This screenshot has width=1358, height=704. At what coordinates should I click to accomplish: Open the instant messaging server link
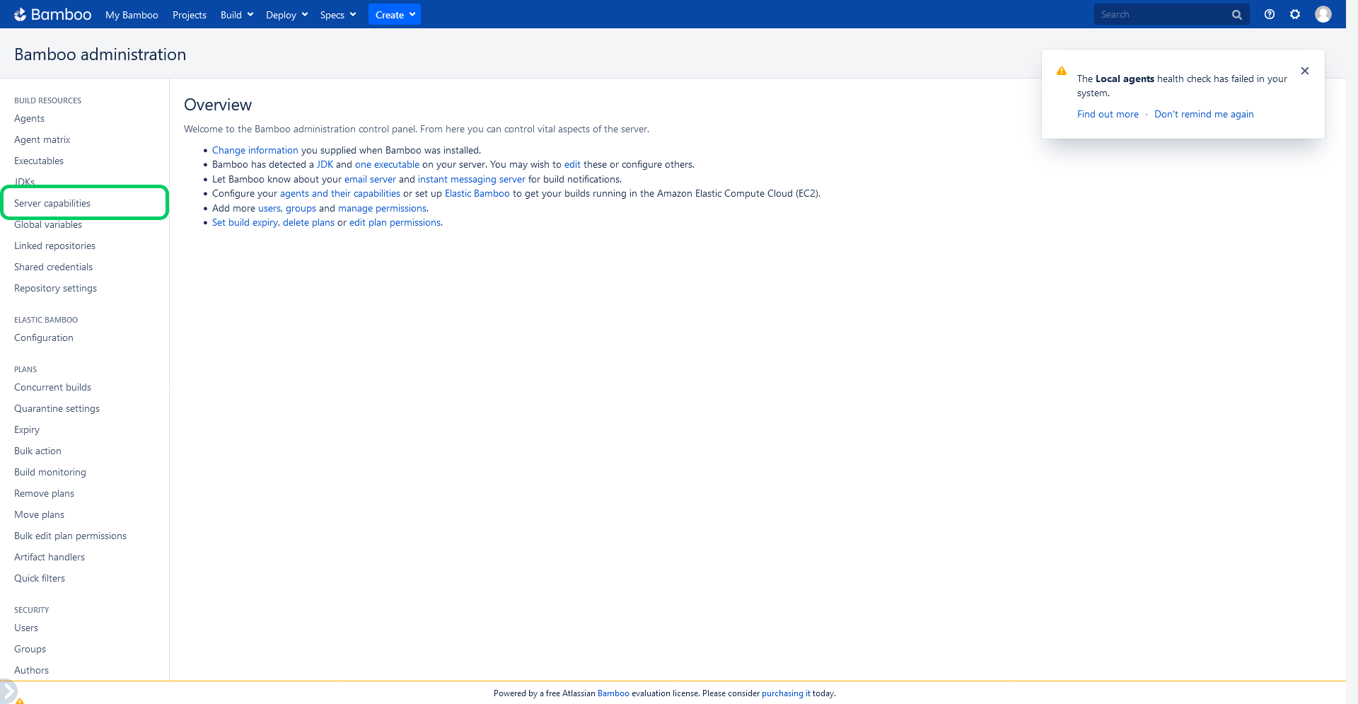coord(472,179)
